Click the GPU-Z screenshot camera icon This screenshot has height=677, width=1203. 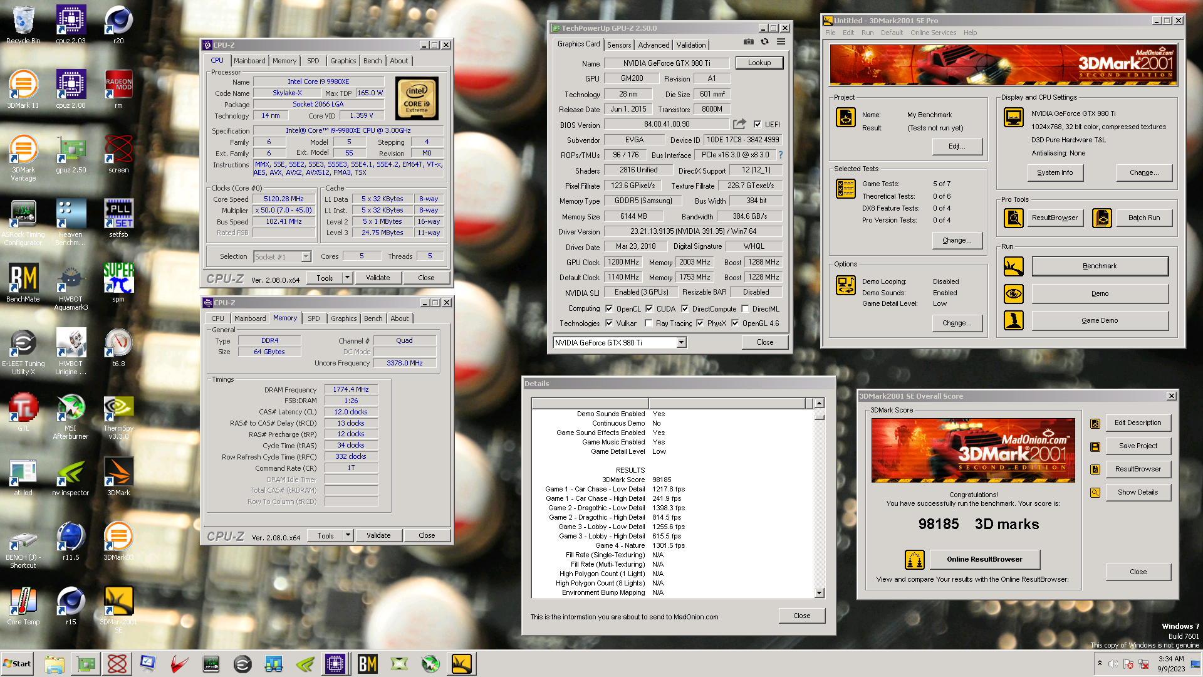pyautogui.click(x=748, y=42)
